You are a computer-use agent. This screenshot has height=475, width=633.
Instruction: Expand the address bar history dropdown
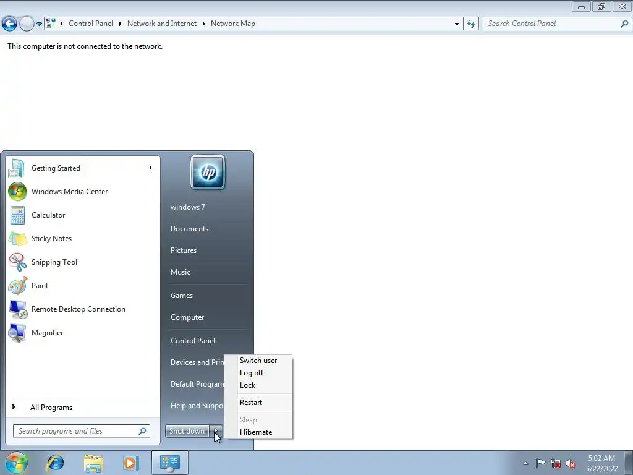pyautogui.click(x=457, y=24)
